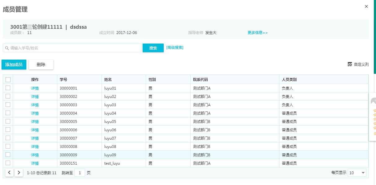Close the 成员管理 dialog with the X icon
376x185 pixels.
pyautogui.click(x=366, y=6)
